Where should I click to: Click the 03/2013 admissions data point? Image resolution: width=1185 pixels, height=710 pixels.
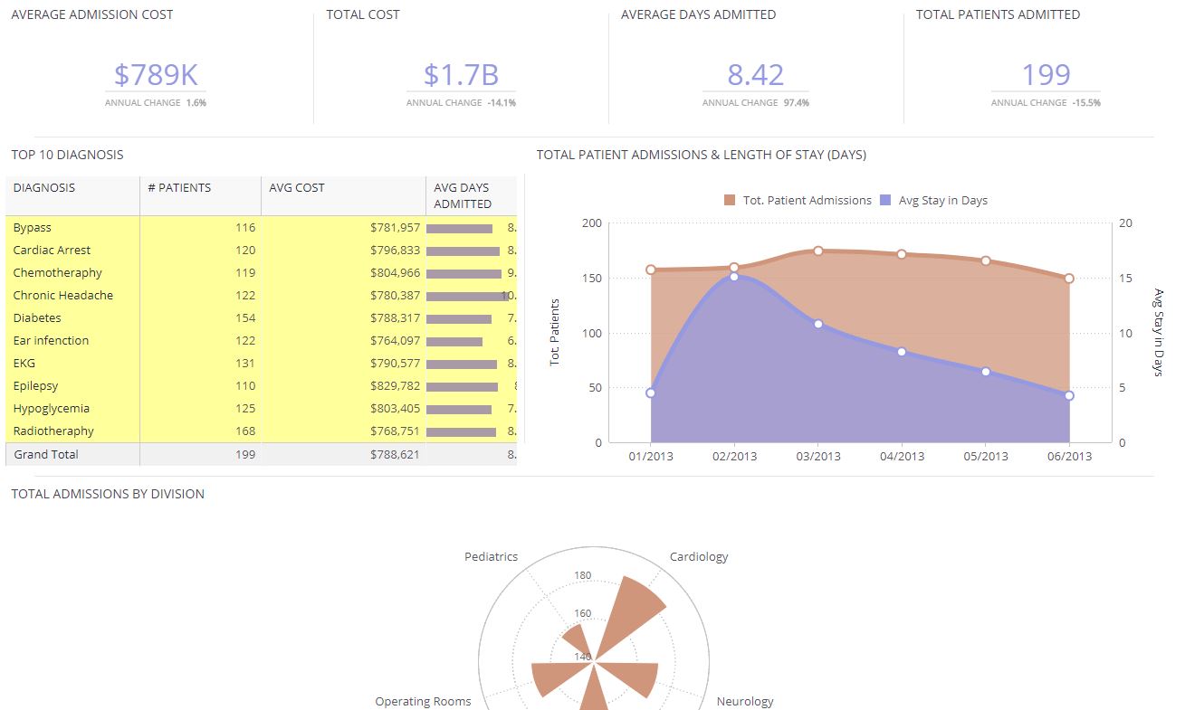pyautogui.click(x=817, y=249)
